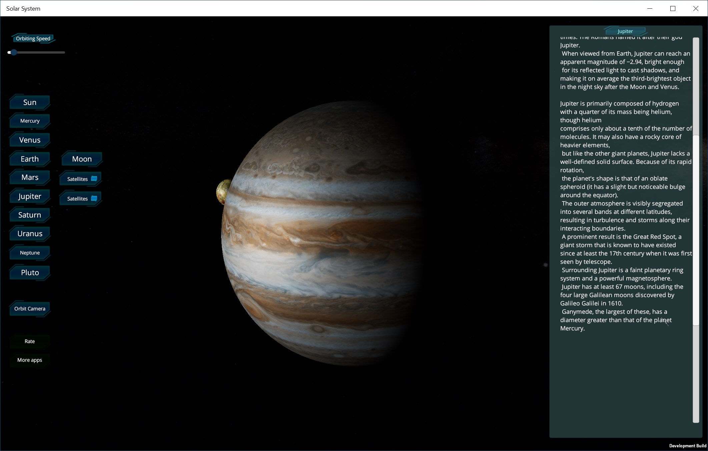Select the Sun from the planet list
Viewport: 708px width, 451px height.
coord(29,102)
